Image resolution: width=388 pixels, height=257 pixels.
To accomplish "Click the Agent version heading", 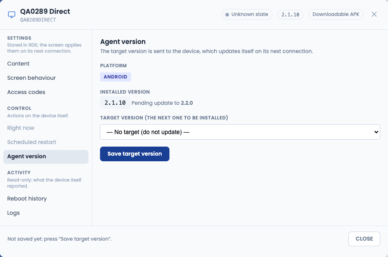I will [x=123, y=41].
